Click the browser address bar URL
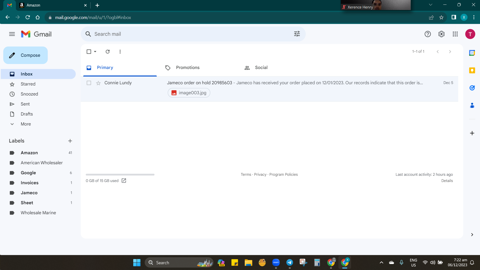 93,17
